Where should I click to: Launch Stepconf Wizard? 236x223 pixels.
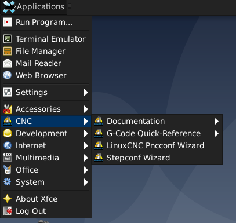tap(157, 158)
